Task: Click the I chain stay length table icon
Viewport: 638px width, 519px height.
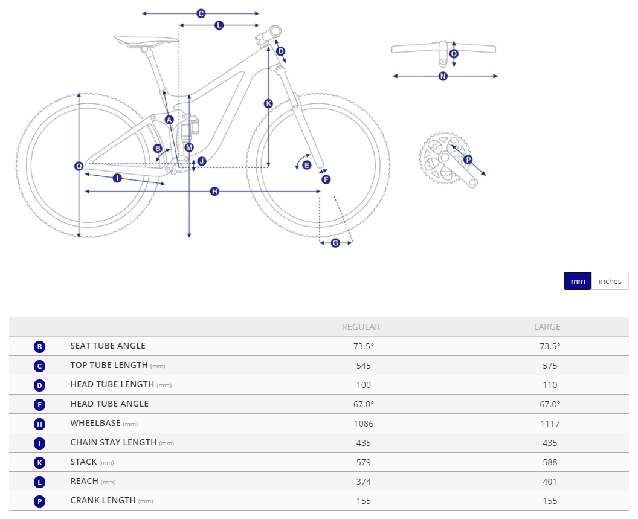Action: 40,443
